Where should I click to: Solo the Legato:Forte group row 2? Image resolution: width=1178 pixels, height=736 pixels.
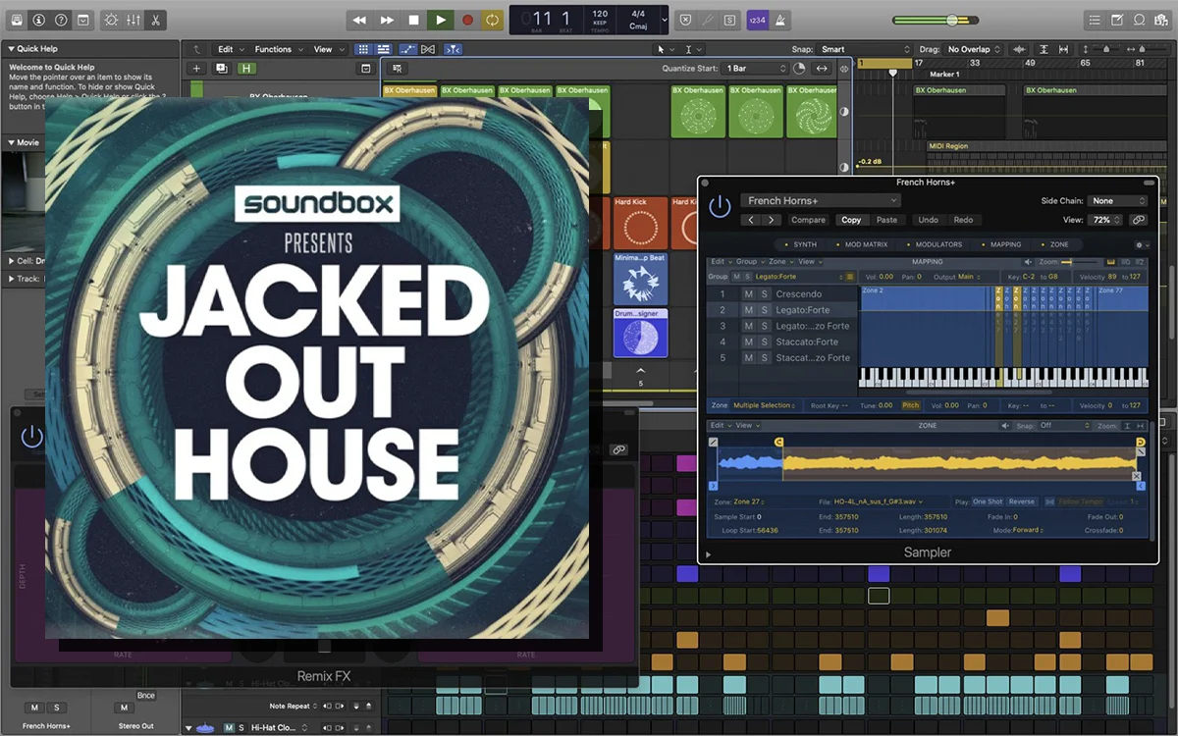point(764,310)
